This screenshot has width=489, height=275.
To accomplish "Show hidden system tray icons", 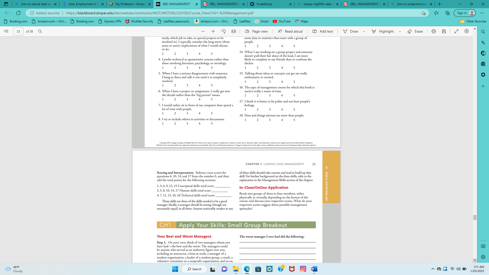I will tap(433, 269).
